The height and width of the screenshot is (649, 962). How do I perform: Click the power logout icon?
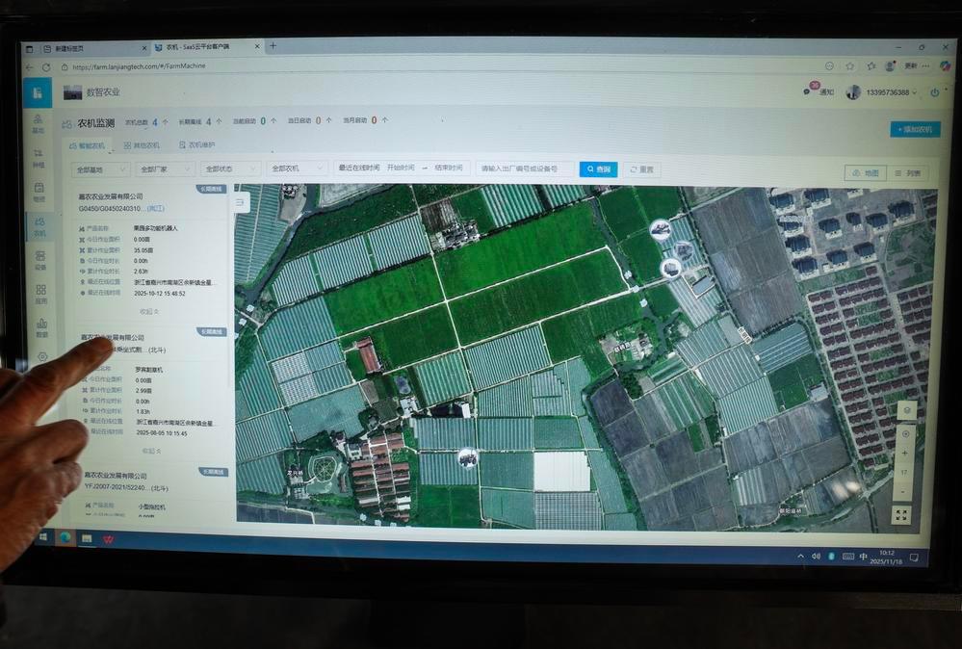click(933, 92)
